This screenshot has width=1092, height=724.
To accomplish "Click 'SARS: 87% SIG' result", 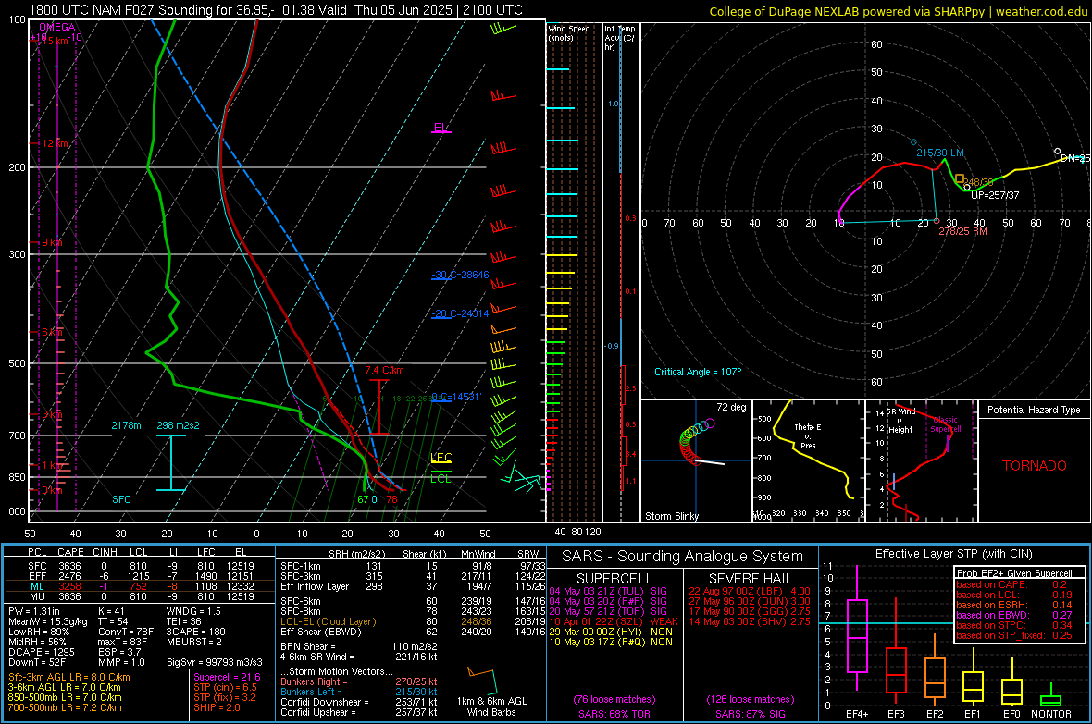I will (750, 714).
